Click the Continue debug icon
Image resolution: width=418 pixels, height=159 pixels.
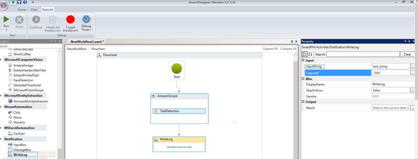tap(36, 20)
